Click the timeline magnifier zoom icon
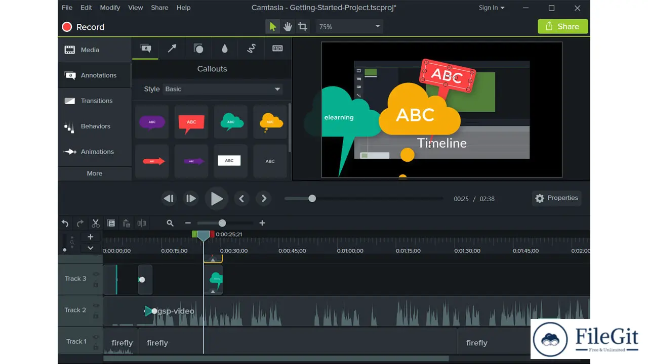This screenshot has width=648, height=364. point(170,223)
